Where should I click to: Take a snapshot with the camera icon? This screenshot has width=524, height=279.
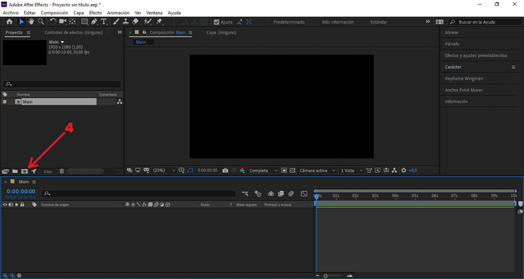click(225, 170)
